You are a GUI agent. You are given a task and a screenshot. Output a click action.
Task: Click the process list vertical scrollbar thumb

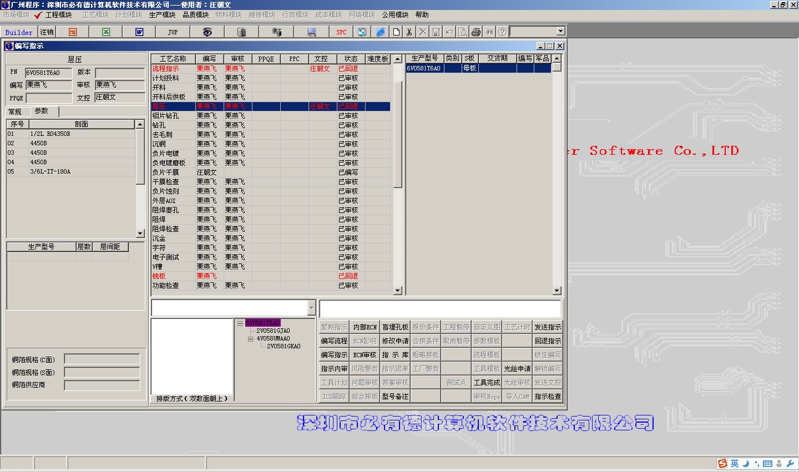coord(397,134)
